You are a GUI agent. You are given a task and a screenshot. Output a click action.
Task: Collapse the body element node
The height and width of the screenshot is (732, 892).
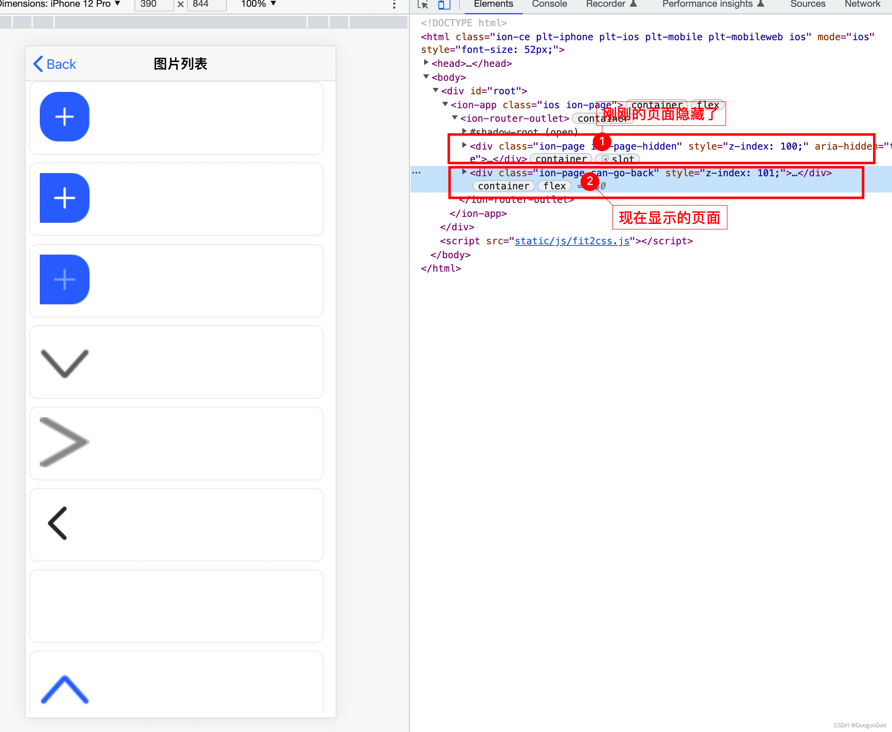click(426, 77)
